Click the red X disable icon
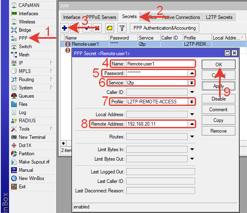The width and height of the screenshot is (247, 213). 97,28
